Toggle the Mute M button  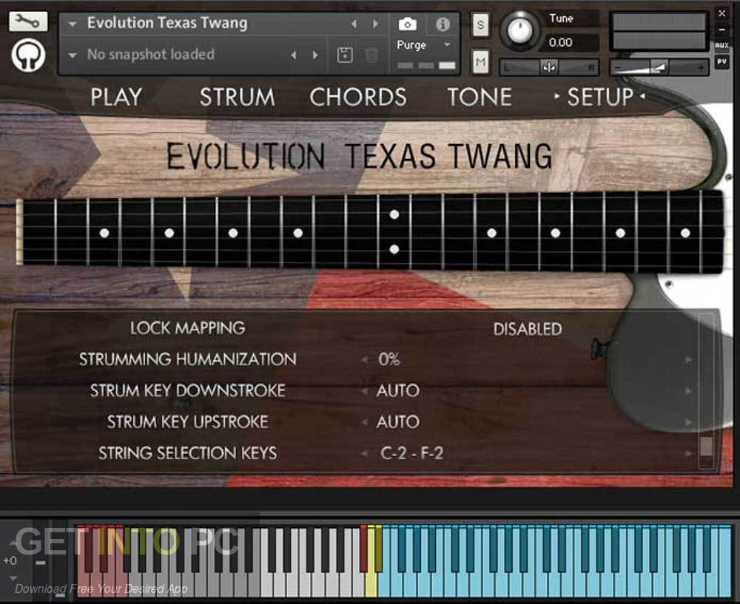[480, 62]
